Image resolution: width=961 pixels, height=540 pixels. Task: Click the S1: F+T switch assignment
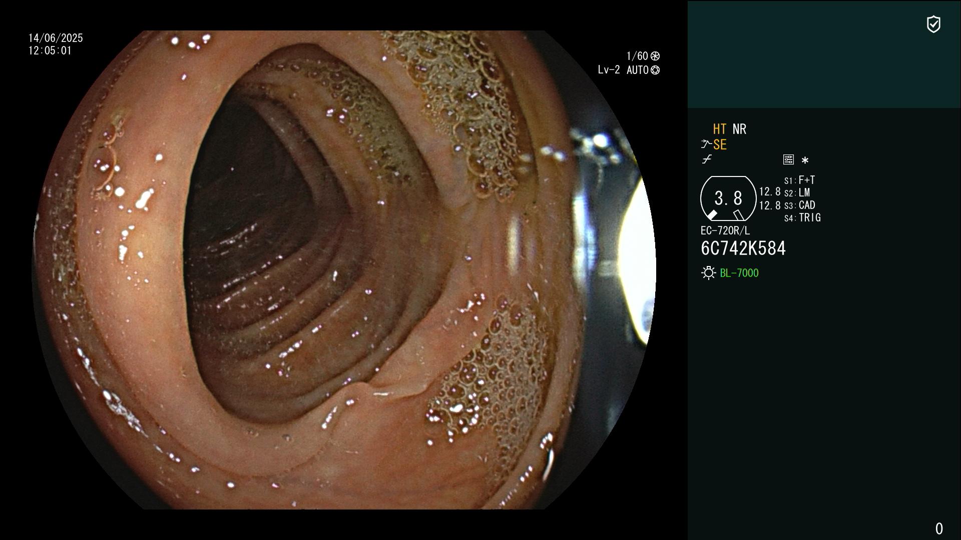(799, 180)
